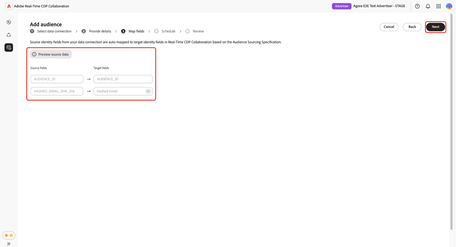Open the help question mark icon
This screenshot has width=456, height=247.
pyautogui.click(x=417, y=6)
